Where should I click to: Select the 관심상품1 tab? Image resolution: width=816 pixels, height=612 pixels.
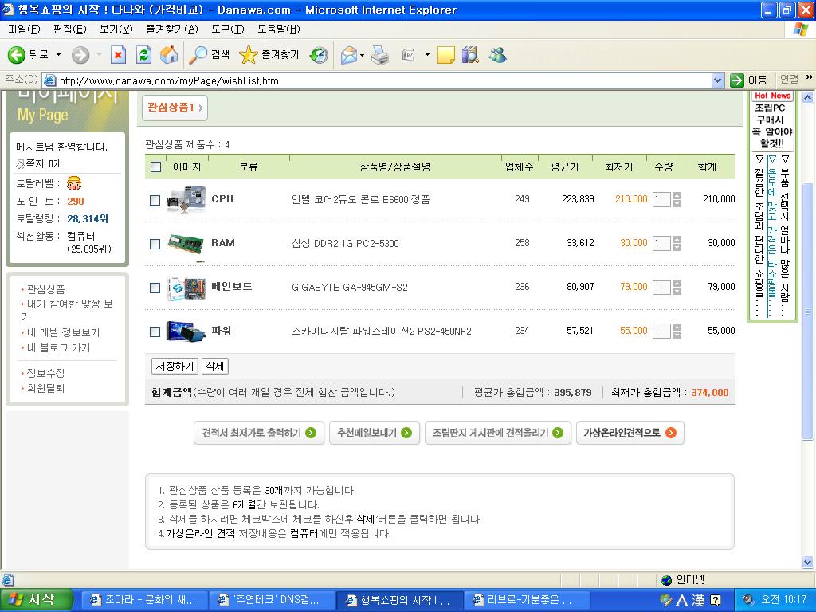pyautogui.click(x=175, y=108)
